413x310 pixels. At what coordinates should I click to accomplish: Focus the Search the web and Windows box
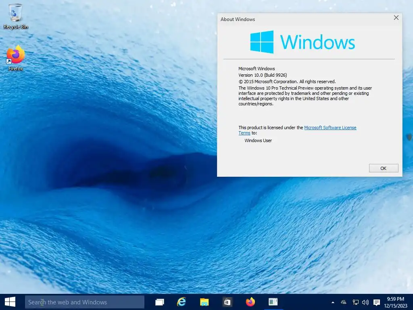click(x=85, y=302)
